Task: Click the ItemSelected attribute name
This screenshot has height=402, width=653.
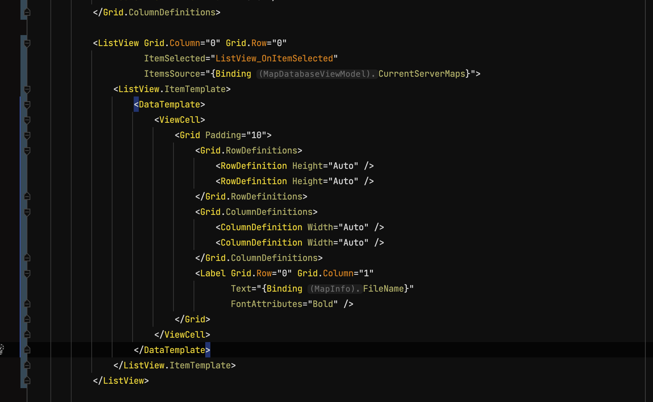Action: (175, 58)
